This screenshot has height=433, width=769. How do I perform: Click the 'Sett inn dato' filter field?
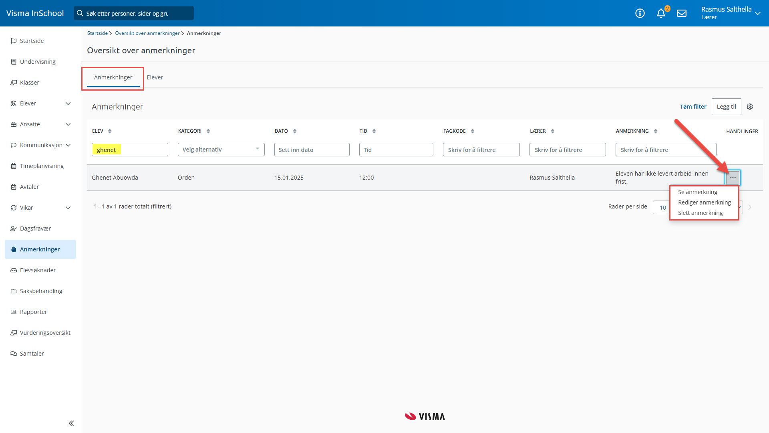(x=312, y=150)
